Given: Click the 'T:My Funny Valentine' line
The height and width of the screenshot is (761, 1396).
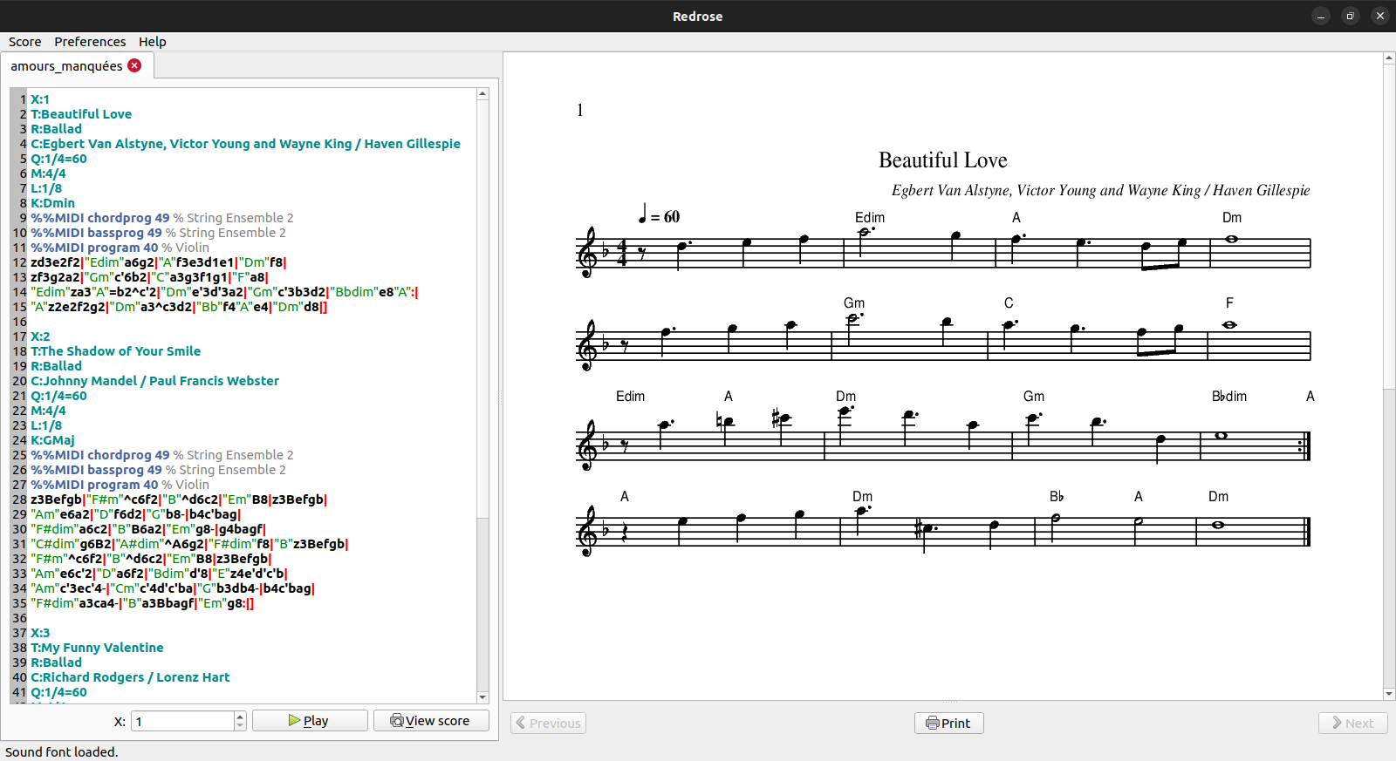Looking at the screenshot, I should click(98, 648).
